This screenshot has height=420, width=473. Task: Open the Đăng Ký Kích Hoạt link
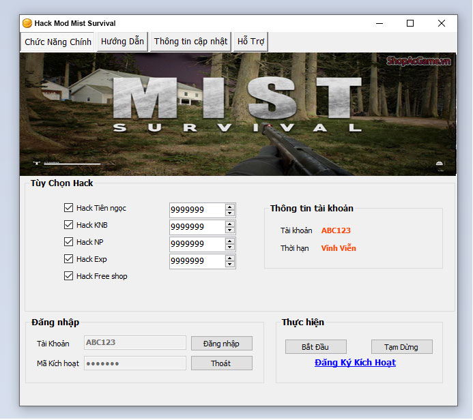(355, 363)
